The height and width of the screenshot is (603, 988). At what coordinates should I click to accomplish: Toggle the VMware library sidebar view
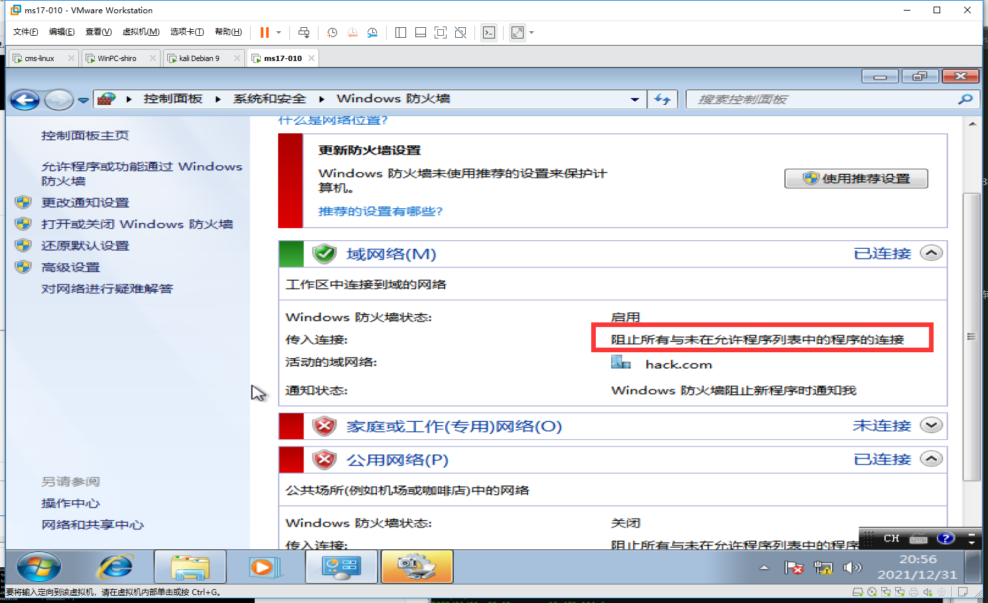point(401,33)
